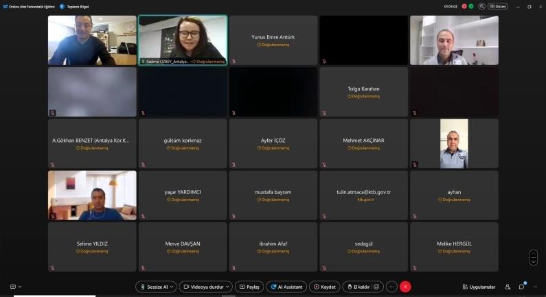This screenshot has width=546, height=297.
Task: Leave the meeting with red X button
Action: [x=406, y=287]
